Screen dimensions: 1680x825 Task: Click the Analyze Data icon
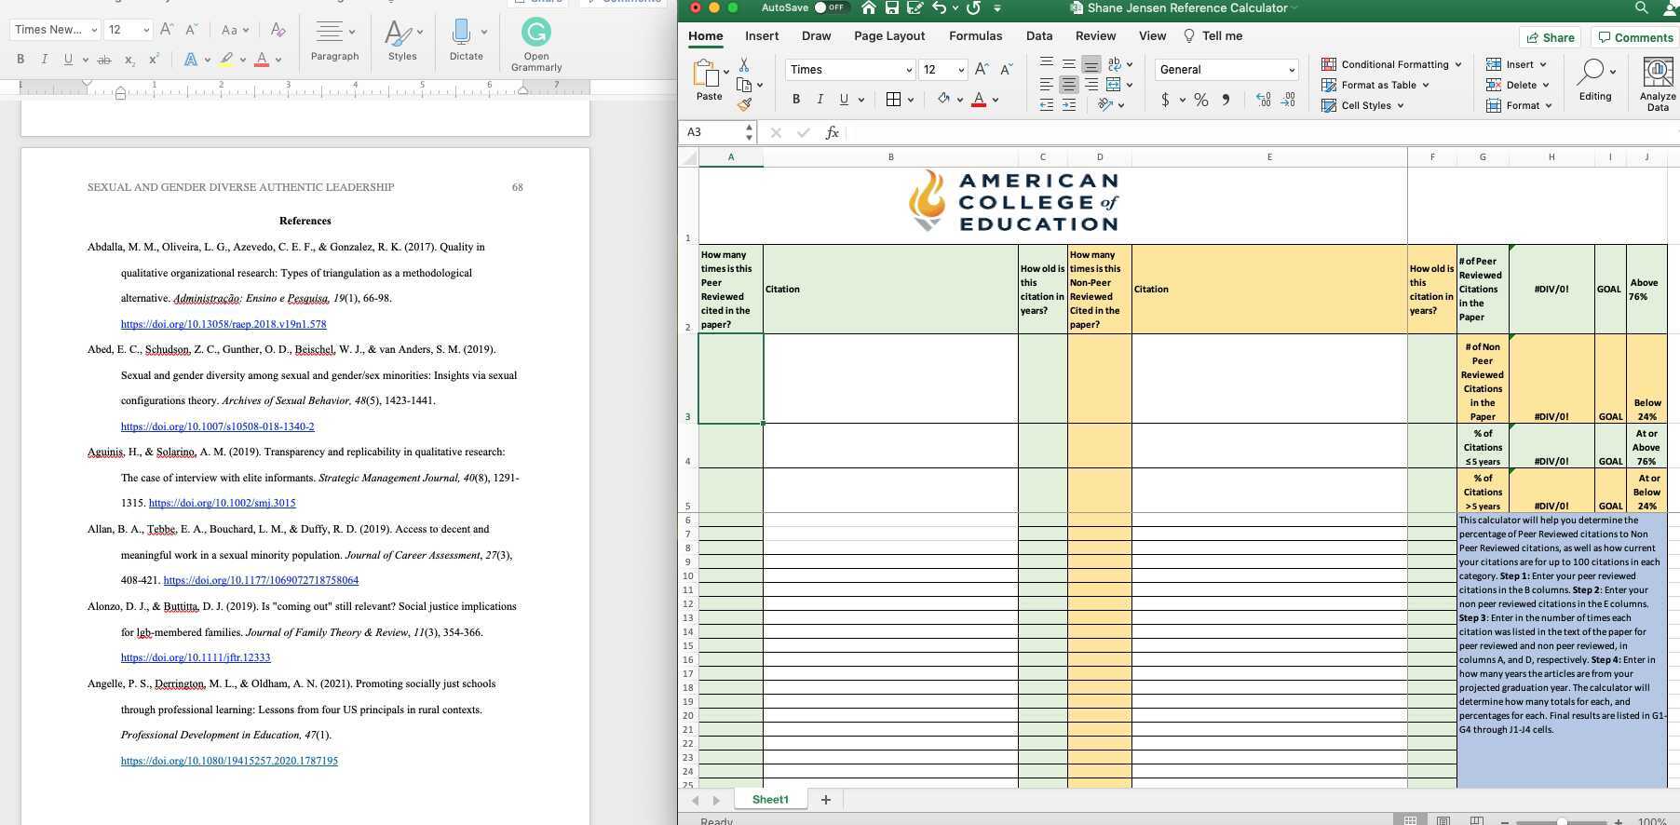point(1658,73)
